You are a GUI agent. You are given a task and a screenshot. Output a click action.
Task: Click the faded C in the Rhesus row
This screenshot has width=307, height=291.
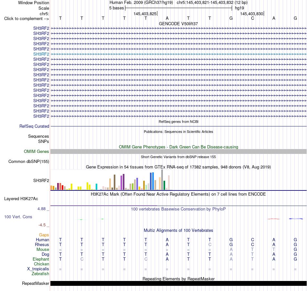click(210, 244)
